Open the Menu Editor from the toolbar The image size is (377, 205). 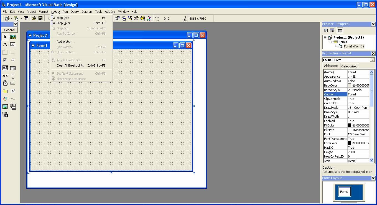coord(26,18)
